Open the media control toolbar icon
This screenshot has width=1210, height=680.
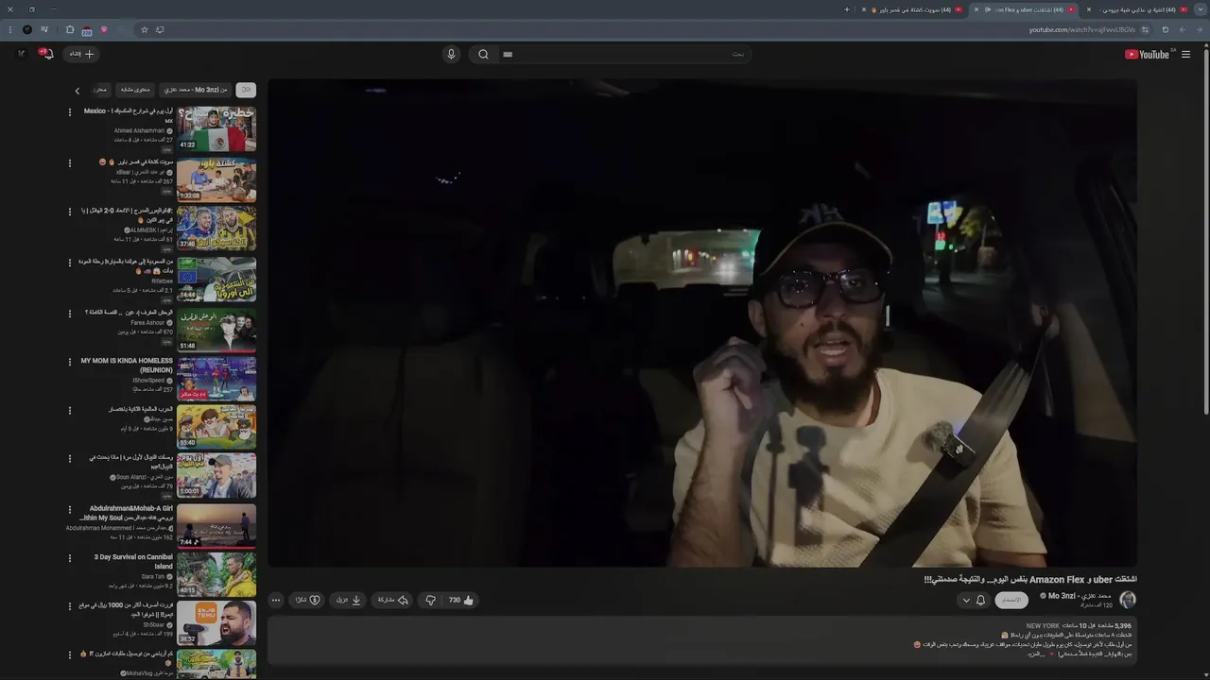tap(44, 30)
